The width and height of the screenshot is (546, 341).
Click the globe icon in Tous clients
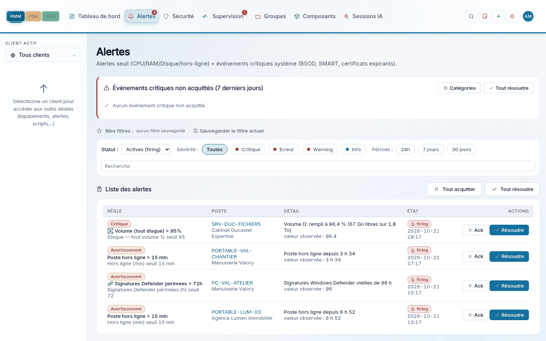click(13, 55)
